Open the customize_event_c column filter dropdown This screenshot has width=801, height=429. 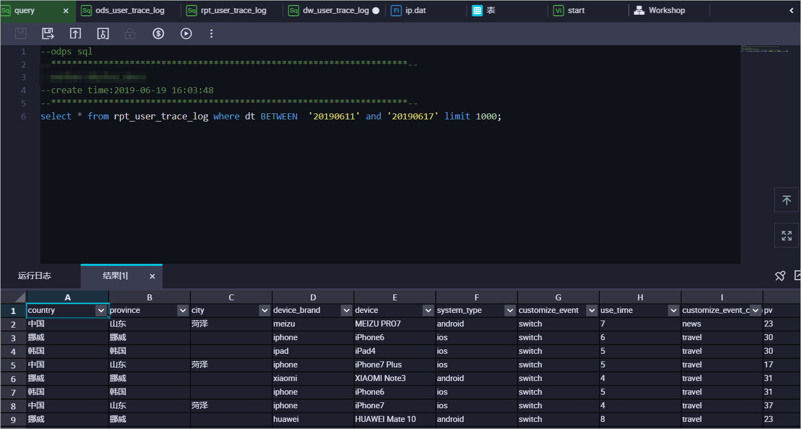click(755, 311)
